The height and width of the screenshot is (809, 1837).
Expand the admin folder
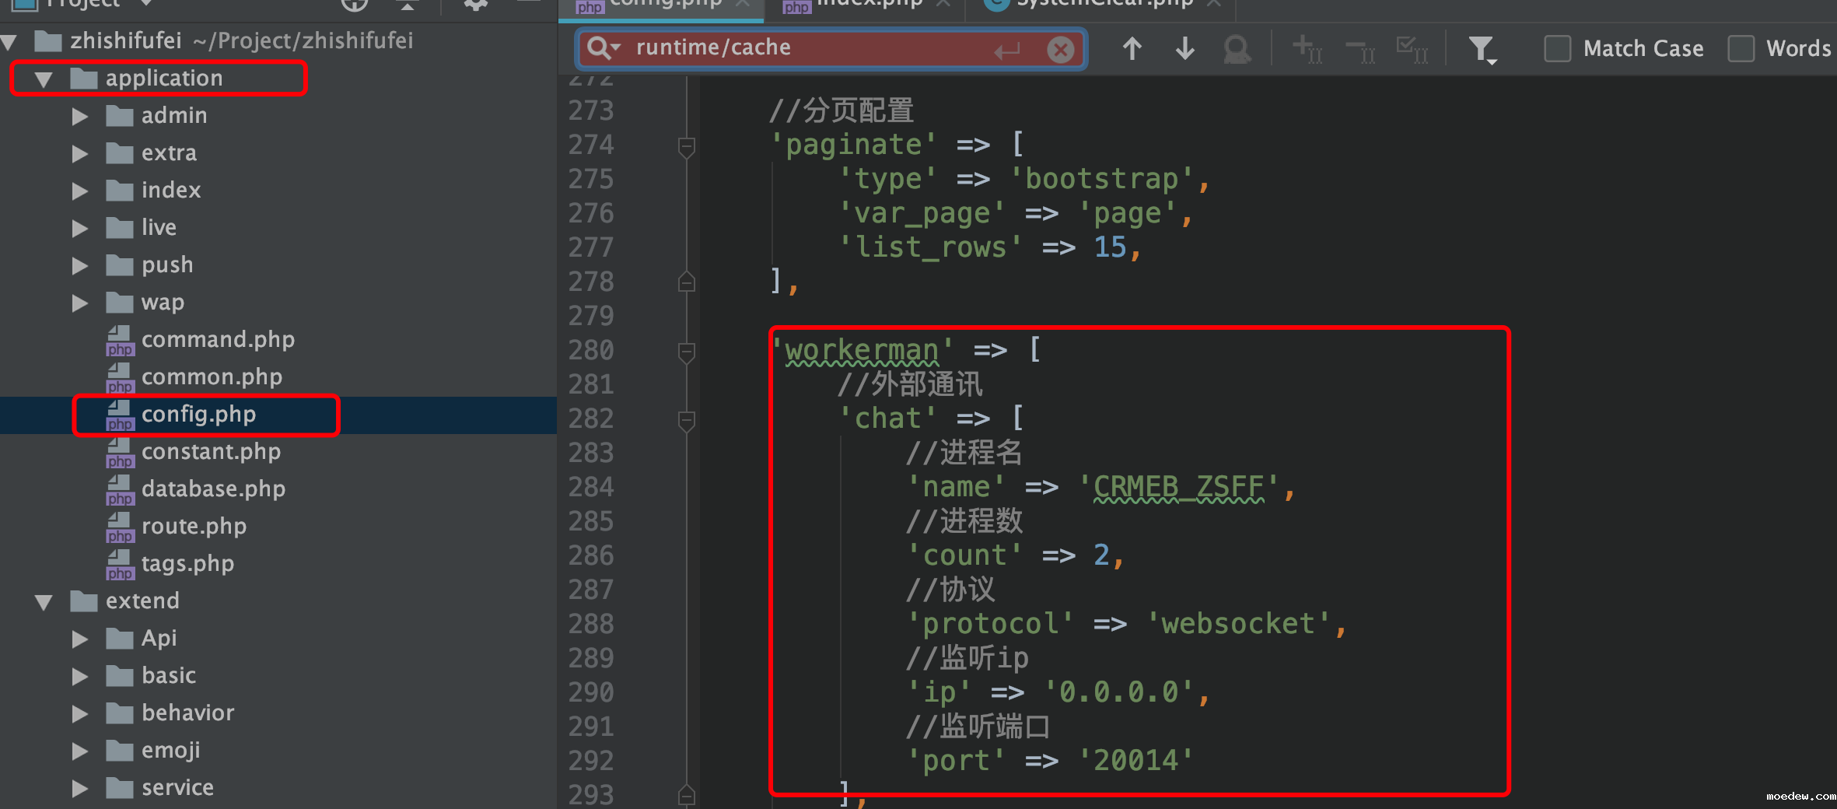pyautogui.click(x=79, y=116)
